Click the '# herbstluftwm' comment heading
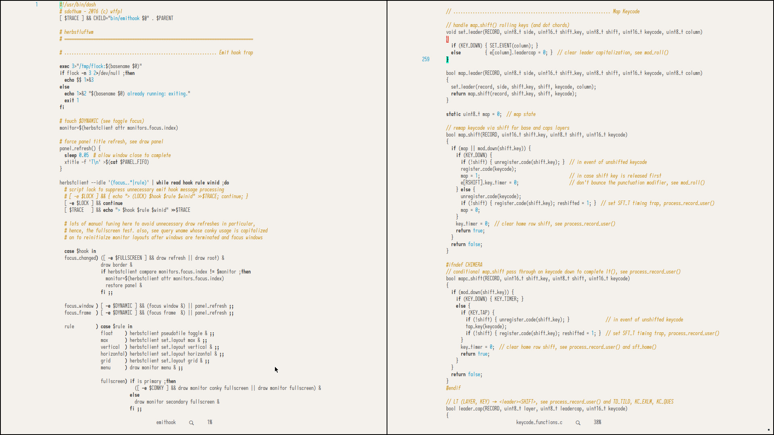The image size is (774, 435). coord(77,32)
